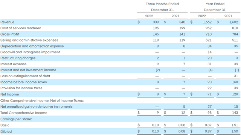The image size is (241, 135).
Task: Click Net unrealized gain value 27
Action: (209, 106)
